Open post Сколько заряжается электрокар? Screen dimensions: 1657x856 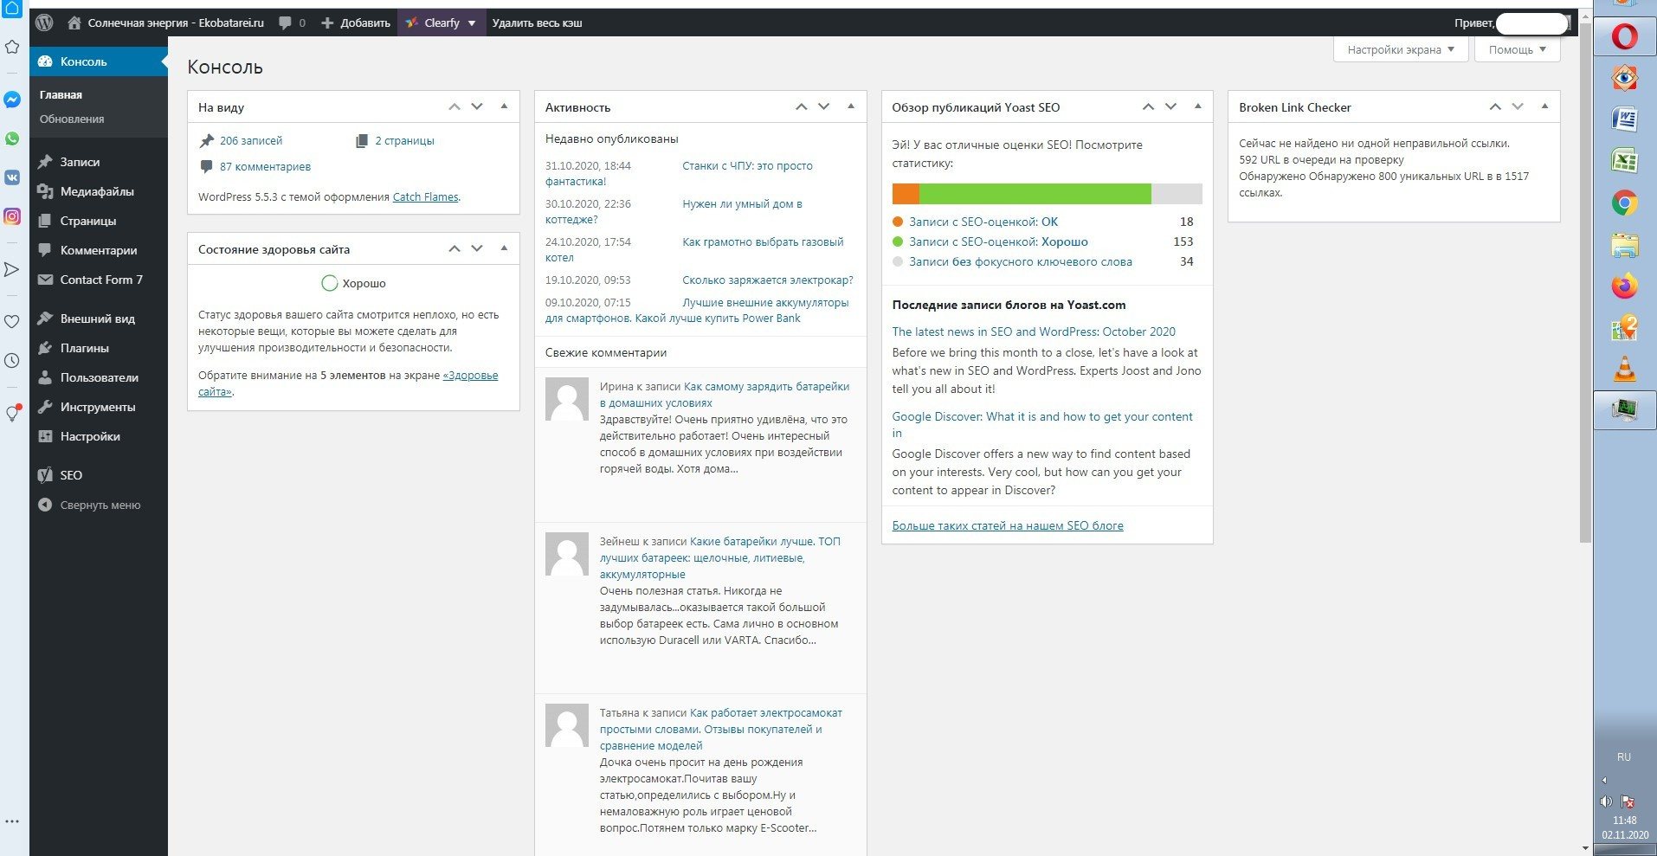click(768, 280)
